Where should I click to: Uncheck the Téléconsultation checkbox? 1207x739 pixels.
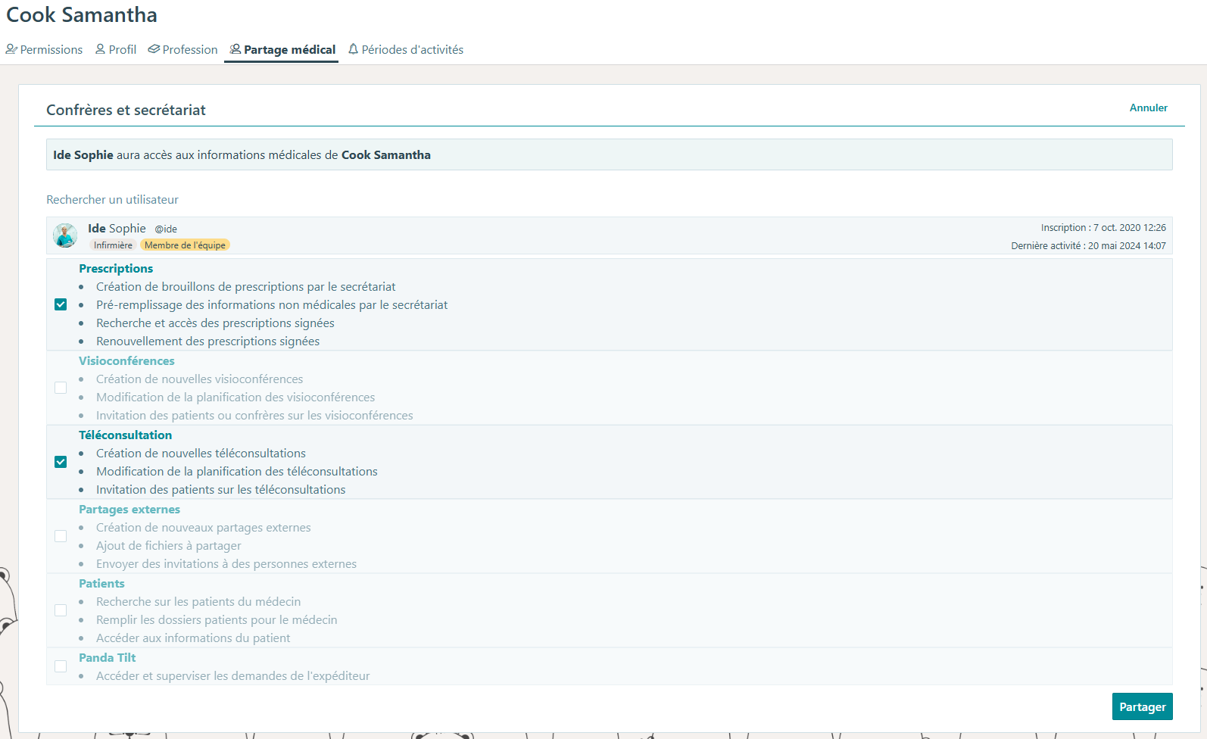point(61,462)
